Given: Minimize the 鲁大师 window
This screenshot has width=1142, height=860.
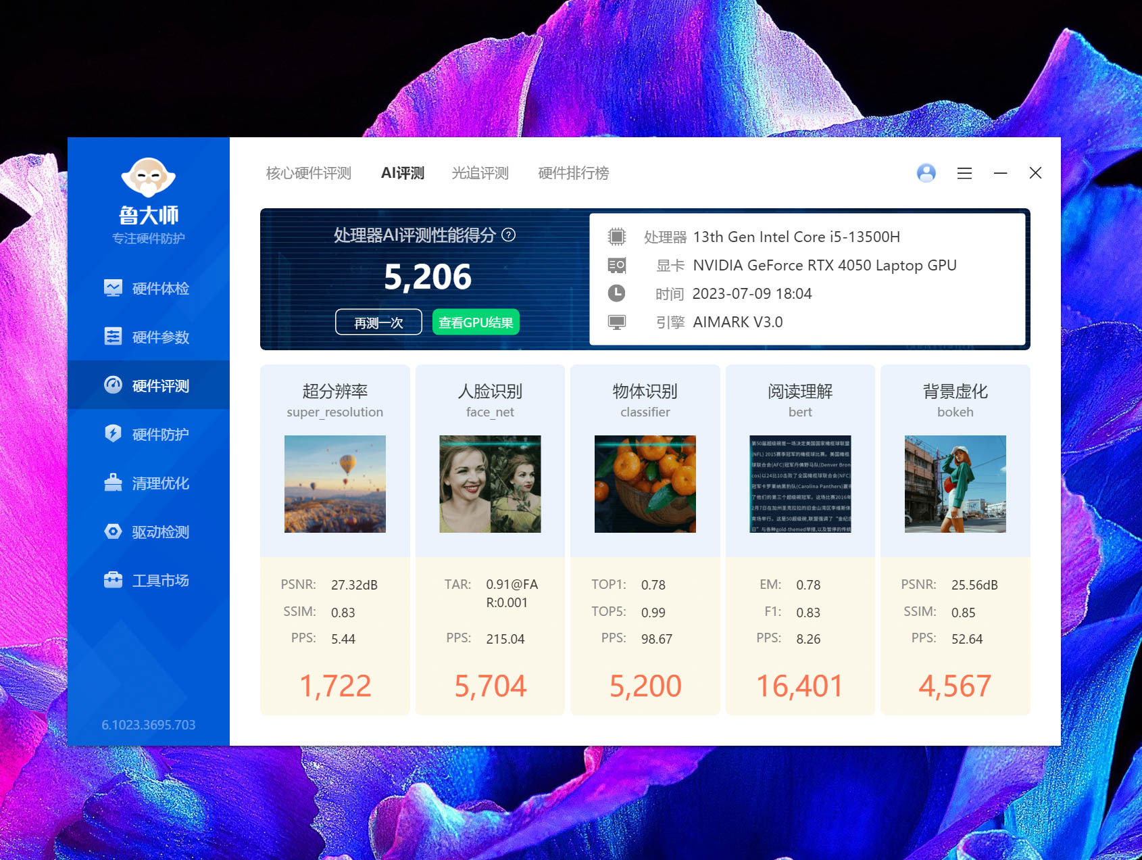Looking at the screenshot, I should 1000,173.
